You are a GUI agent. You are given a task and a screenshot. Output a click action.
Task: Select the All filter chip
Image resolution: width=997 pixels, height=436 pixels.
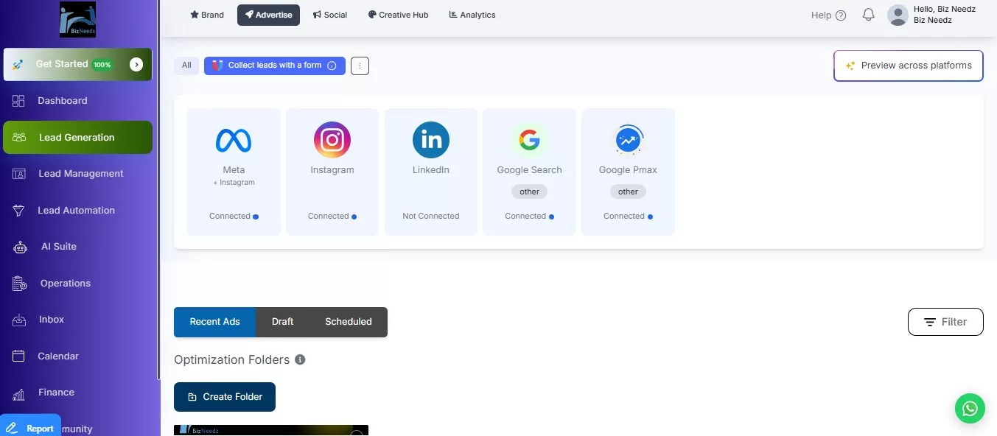[186, 66]
